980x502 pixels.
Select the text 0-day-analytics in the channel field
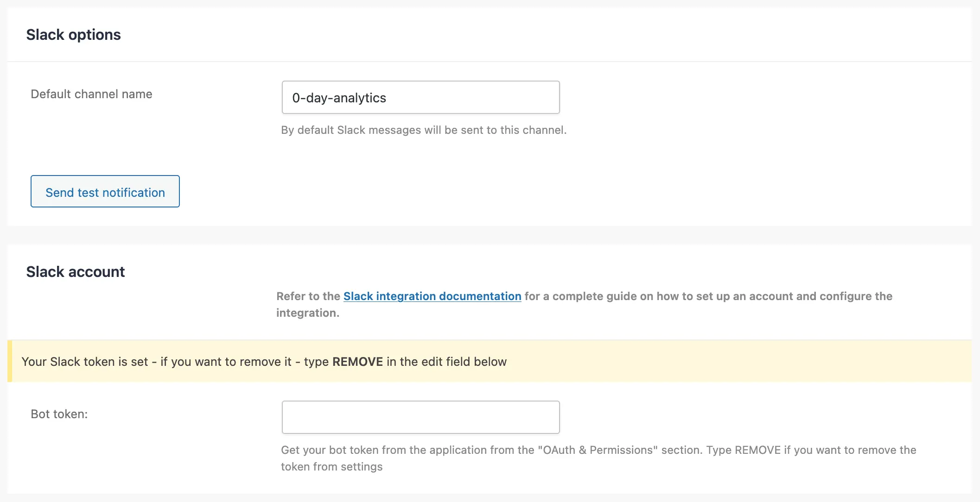339,98
